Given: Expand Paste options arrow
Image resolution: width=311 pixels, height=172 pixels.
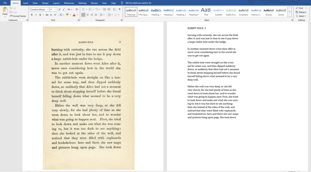Looking at the screenshot, I should coord(5,17).
